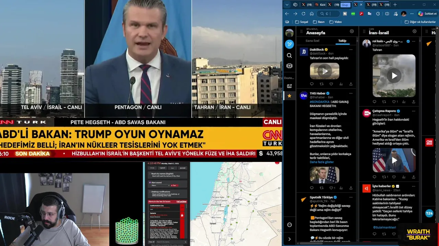Open more options on Daktilock post
Image resolution: width=439 pixels, height=246 pixels.
(x=351, y=50)
